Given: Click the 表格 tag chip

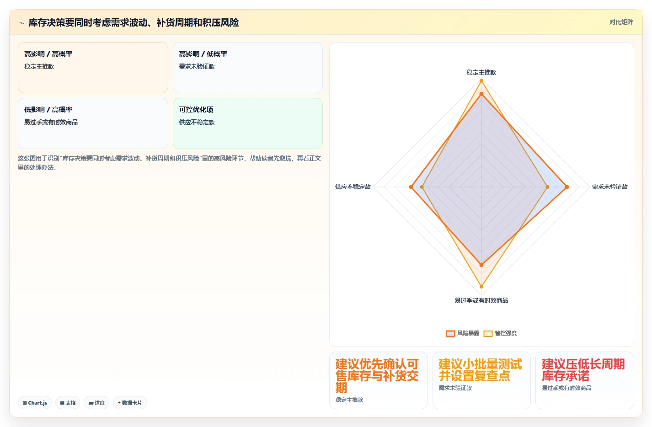Looking at the screenshot, I should pos(68,403).
